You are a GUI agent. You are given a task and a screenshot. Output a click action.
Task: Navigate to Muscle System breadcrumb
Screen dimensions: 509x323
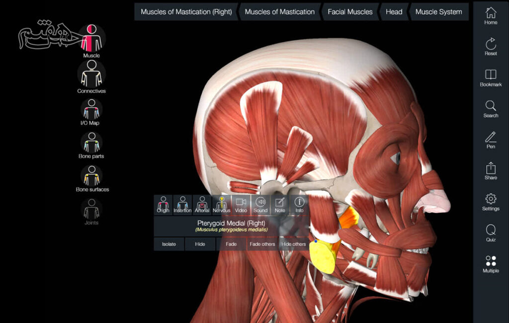coord(438,11)
